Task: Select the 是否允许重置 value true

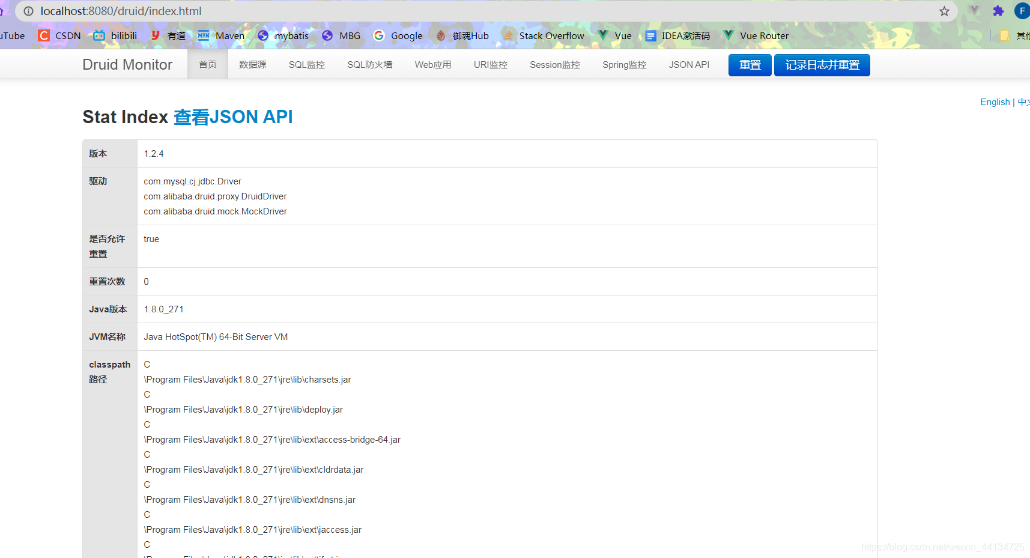Action: pos(151,239)
